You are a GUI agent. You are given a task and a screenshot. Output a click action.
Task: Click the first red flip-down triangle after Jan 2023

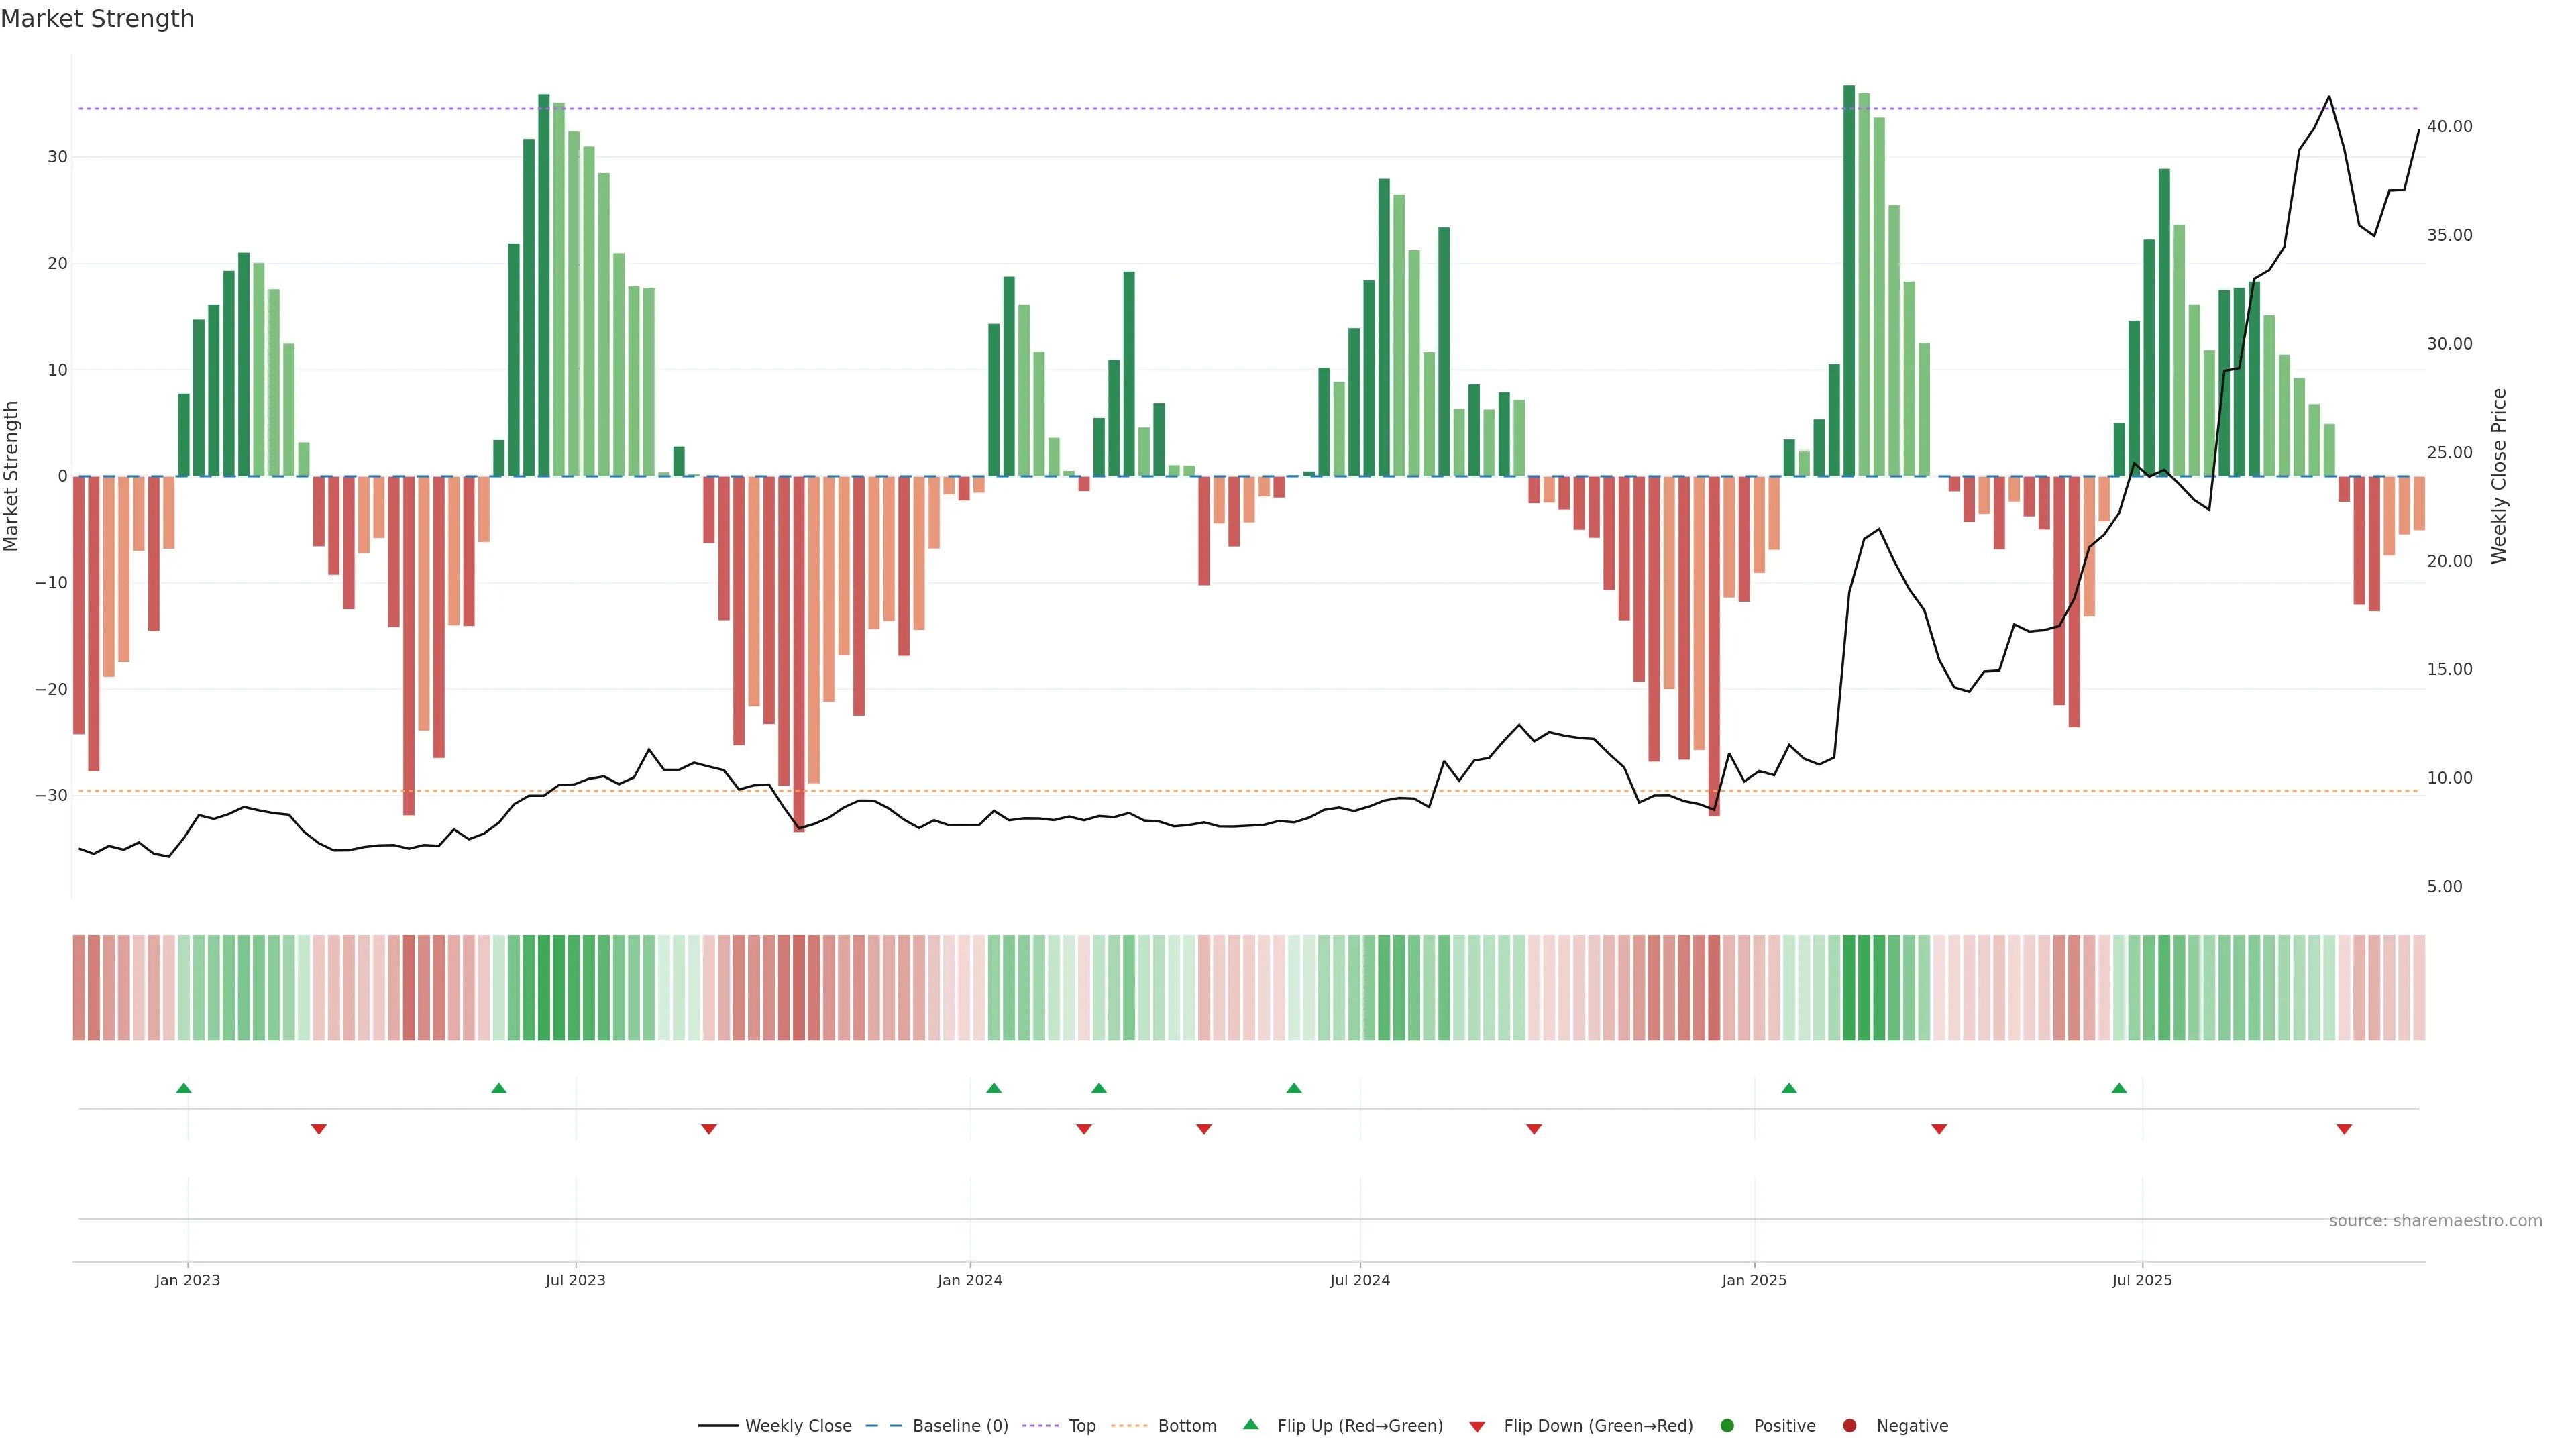coord(319,1129)
